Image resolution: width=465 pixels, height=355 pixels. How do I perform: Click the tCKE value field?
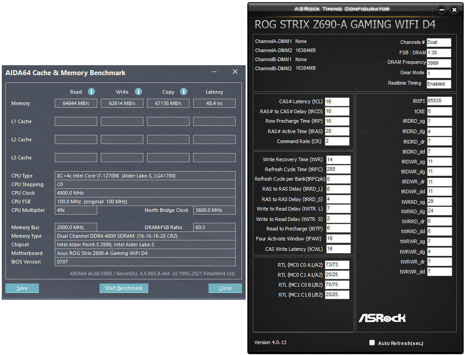440,111
